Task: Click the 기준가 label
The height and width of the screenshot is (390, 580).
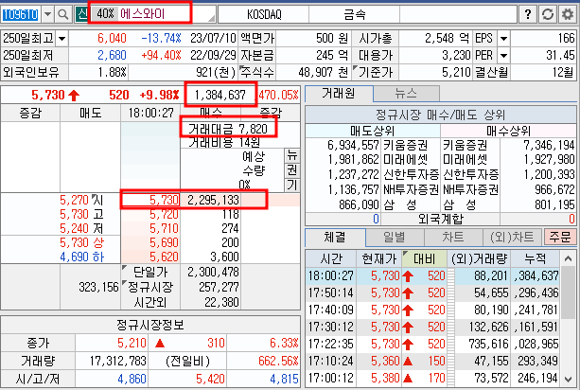Action: point(376,72)
